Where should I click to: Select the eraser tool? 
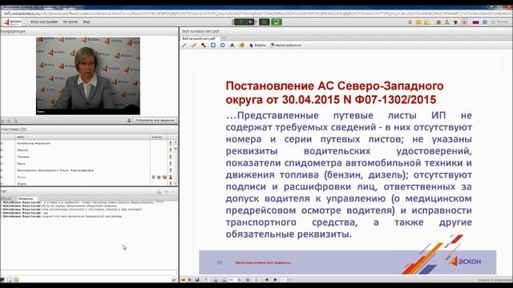pyautogui.click(x=242, y=46)
